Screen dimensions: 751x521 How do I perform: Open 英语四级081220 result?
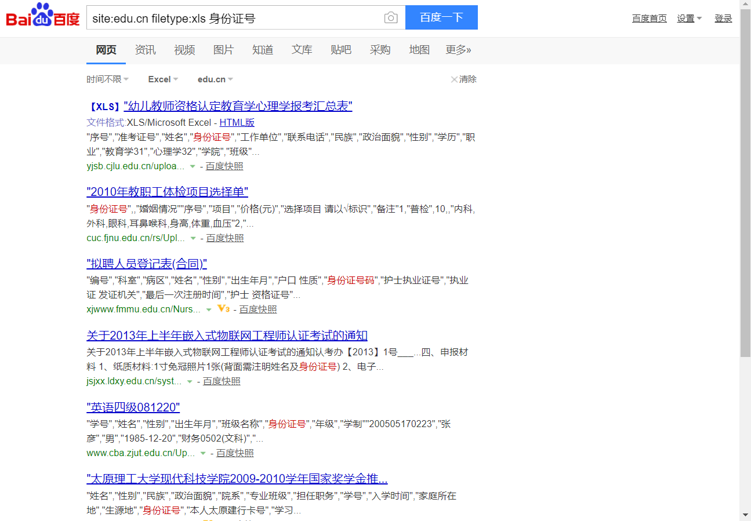[133, 407]
